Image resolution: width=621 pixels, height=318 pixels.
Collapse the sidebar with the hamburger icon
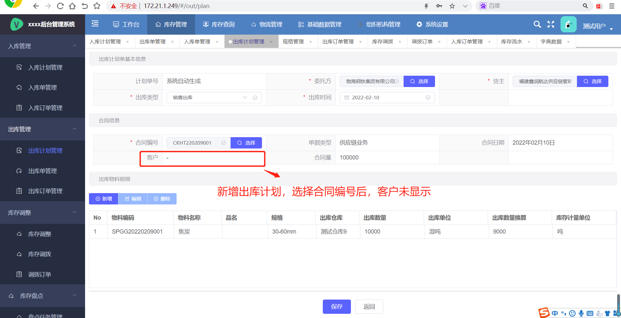coord(95,24)
